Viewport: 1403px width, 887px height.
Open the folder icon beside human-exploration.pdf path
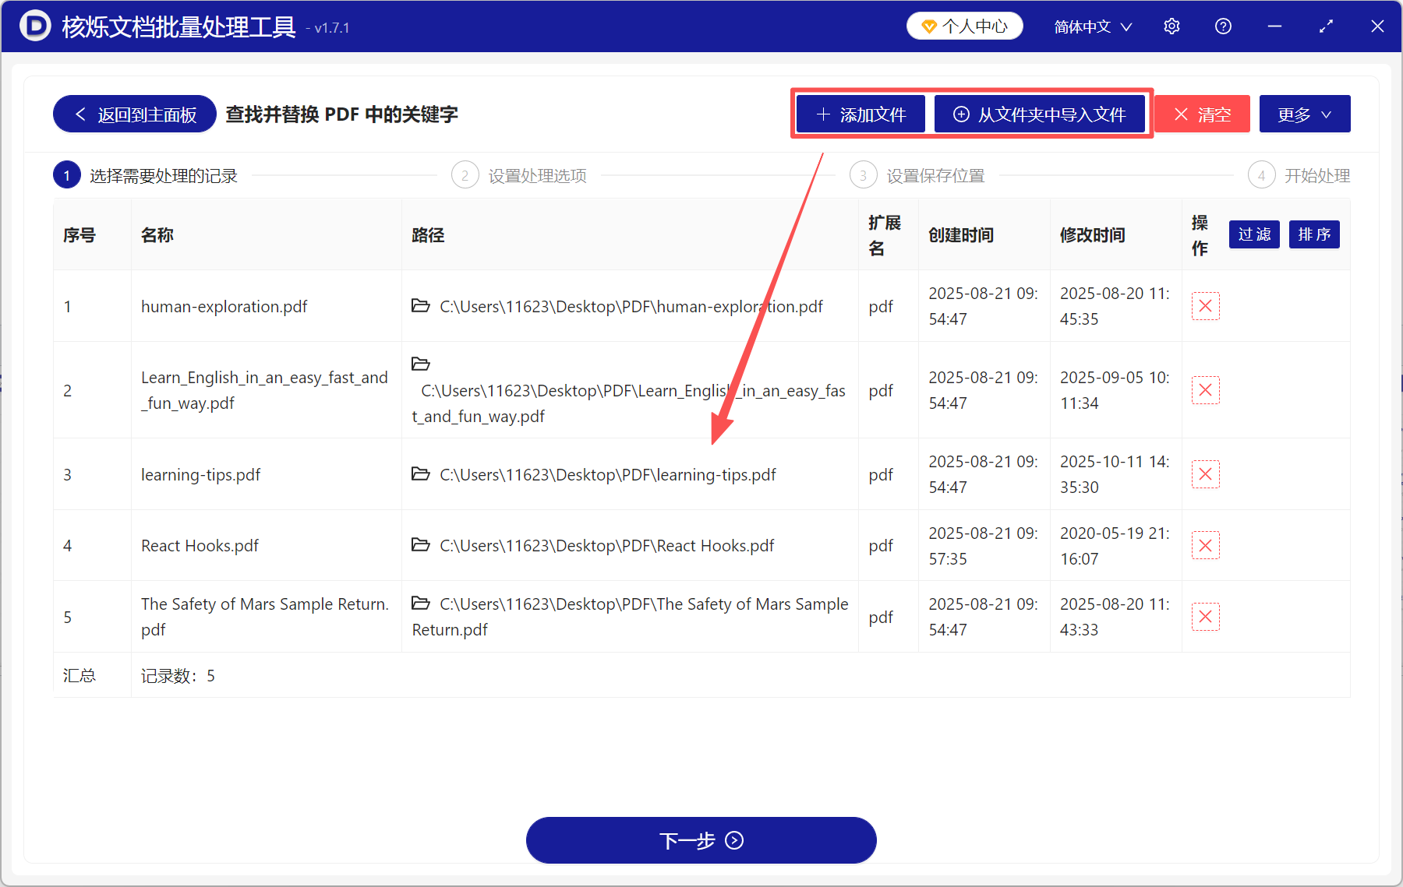[421, 306]
